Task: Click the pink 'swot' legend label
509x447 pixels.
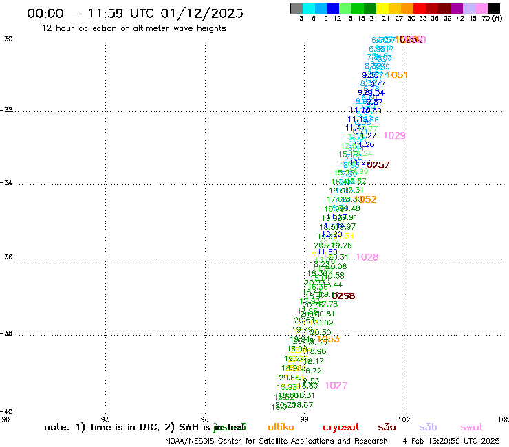Action: tap(472, 428)
